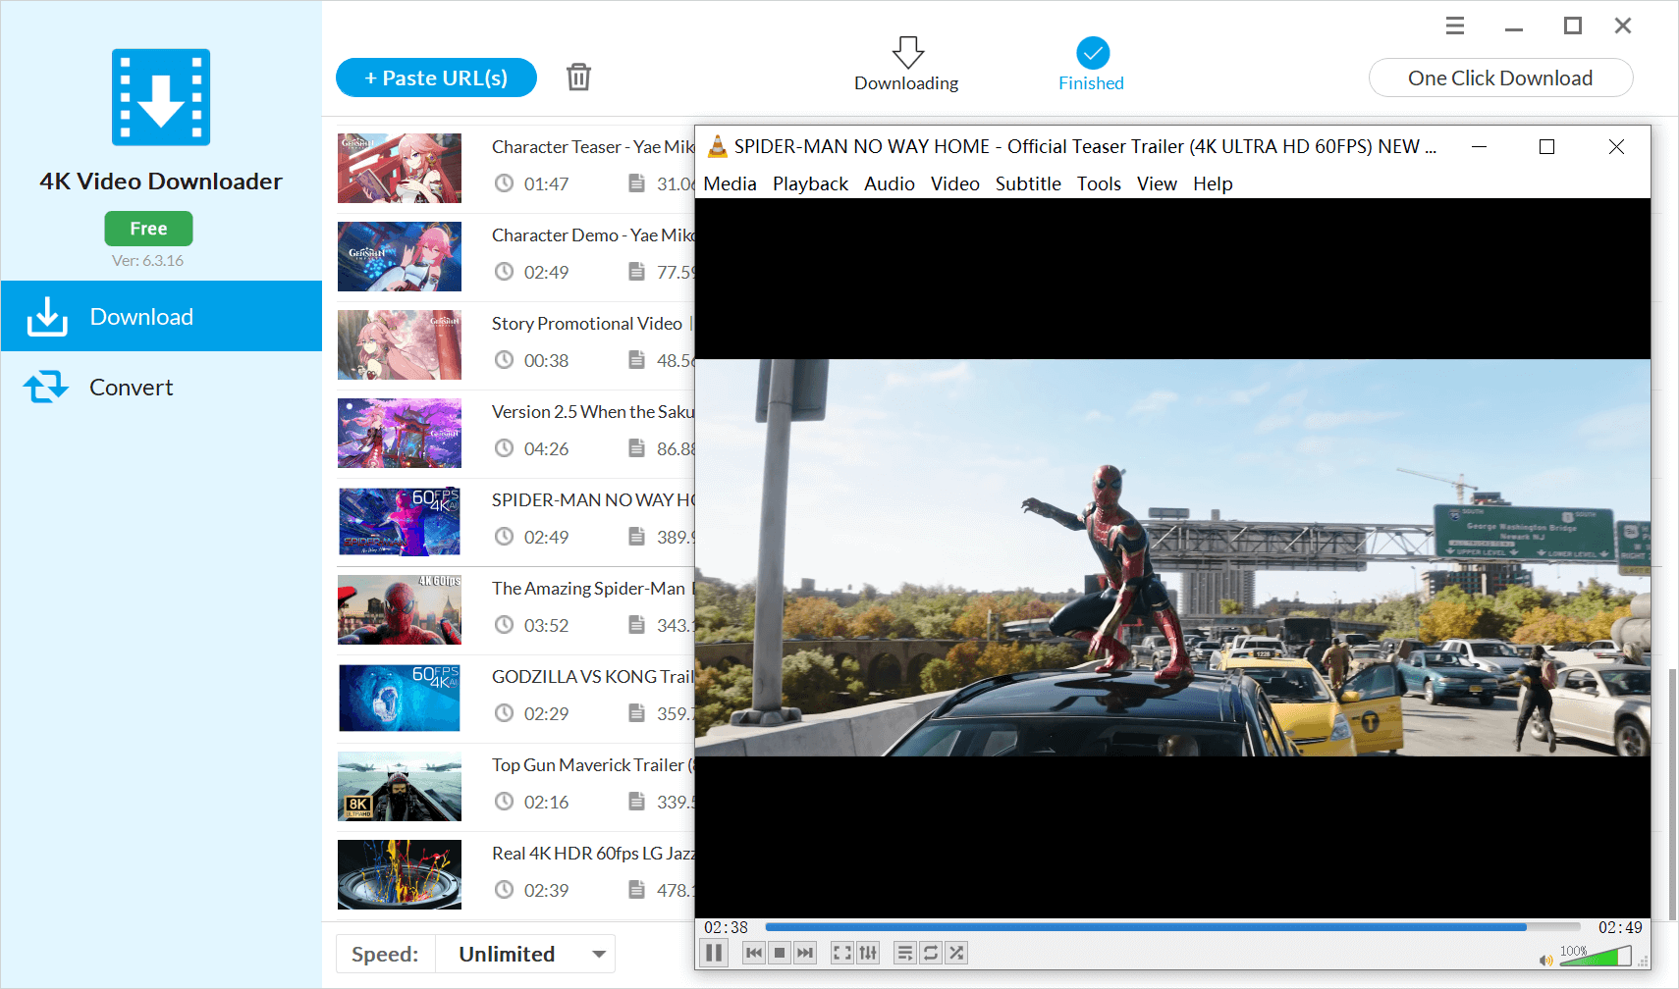Click the previous track button in VLC
The height and width of the screenshot is (989, 1679).
pyautogui.click(x=754, y=953)
